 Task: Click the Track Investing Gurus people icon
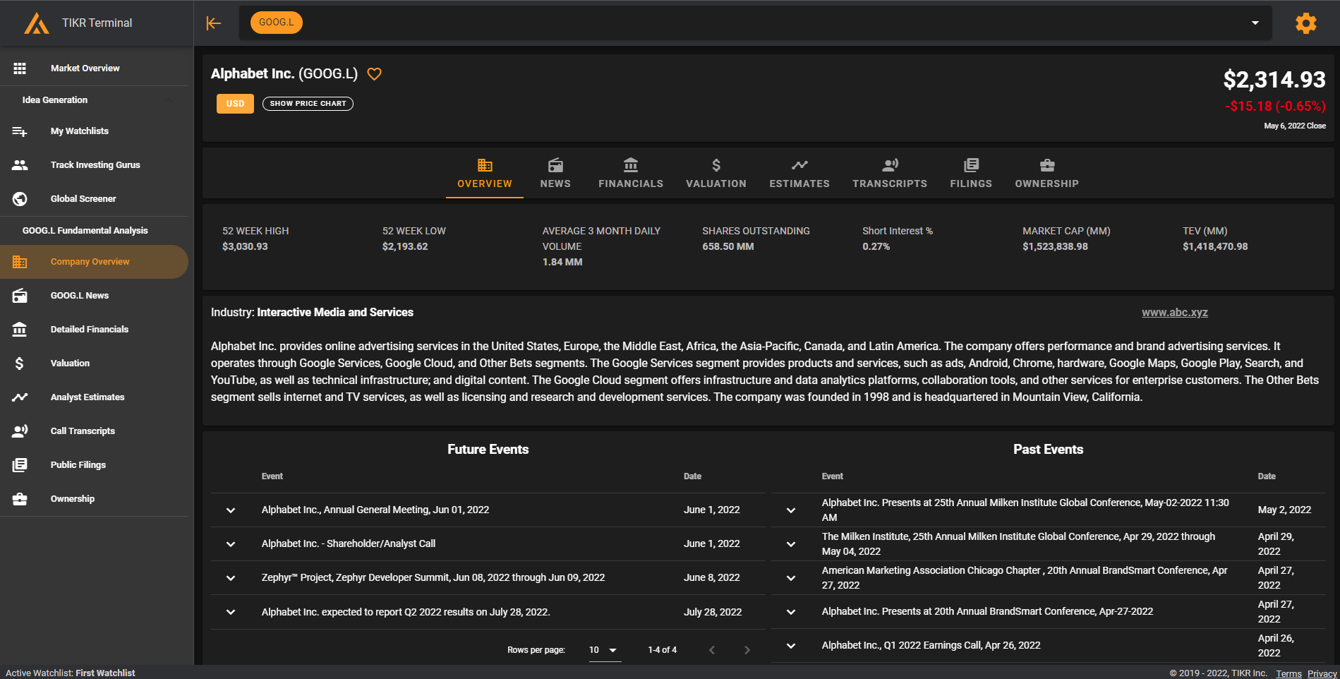pyautogui.click(x=20, y=165)
